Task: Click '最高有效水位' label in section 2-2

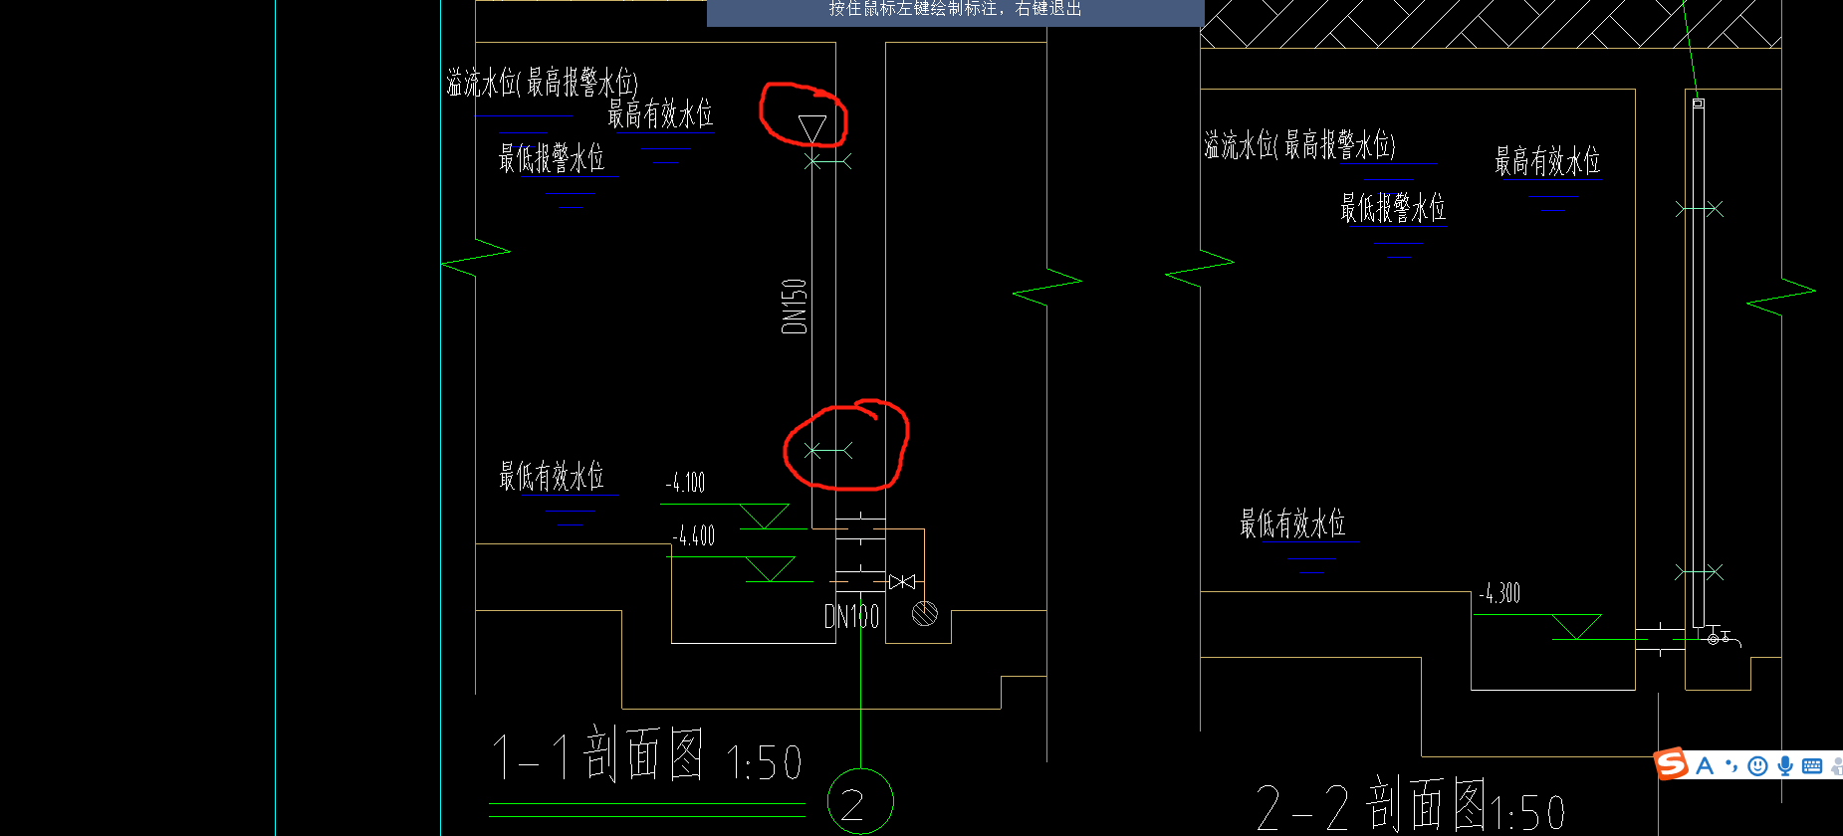Action: (x=1547, y=160)
